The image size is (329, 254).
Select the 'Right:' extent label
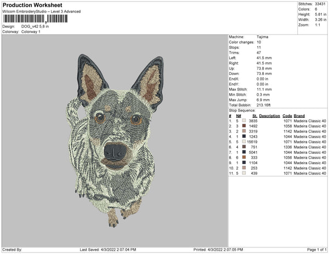tap(234, 63)
